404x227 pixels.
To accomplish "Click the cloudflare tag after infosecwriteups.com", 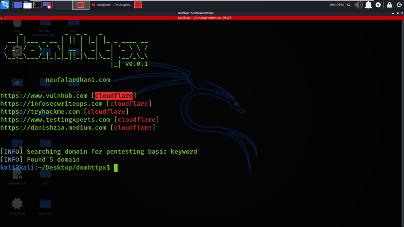I will 129,104.
